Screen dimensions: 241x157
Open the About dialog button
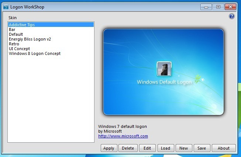[x=224, y=148]
